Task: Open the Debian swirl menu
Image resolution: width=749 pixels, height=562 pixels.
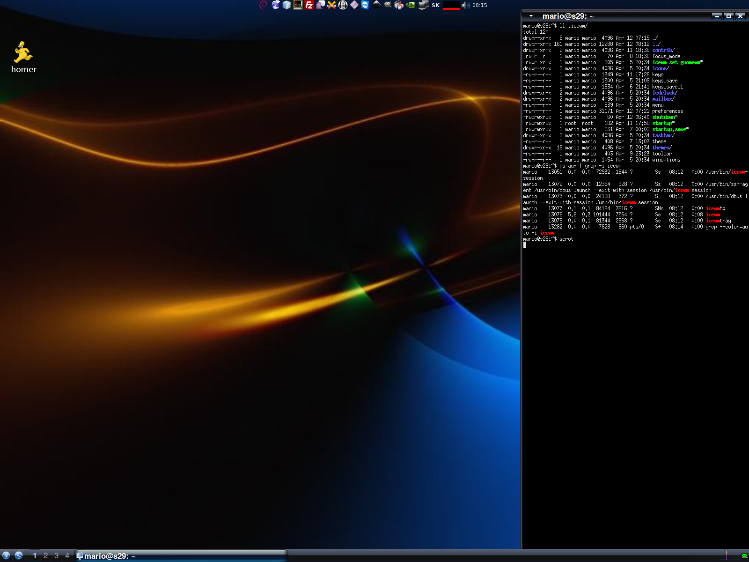Action: (x=263, y=5)
